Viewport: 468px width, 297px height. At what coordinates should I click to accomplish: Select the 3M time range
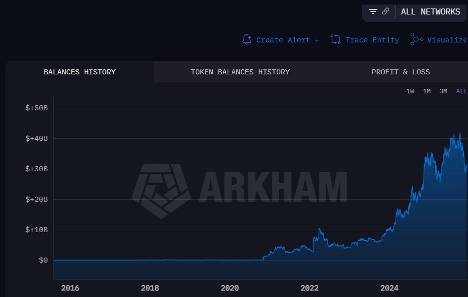tap(443, 91)
